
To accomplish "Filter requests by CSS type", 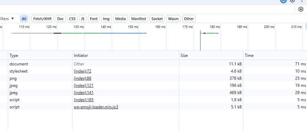I will click(x=72, y=19).
